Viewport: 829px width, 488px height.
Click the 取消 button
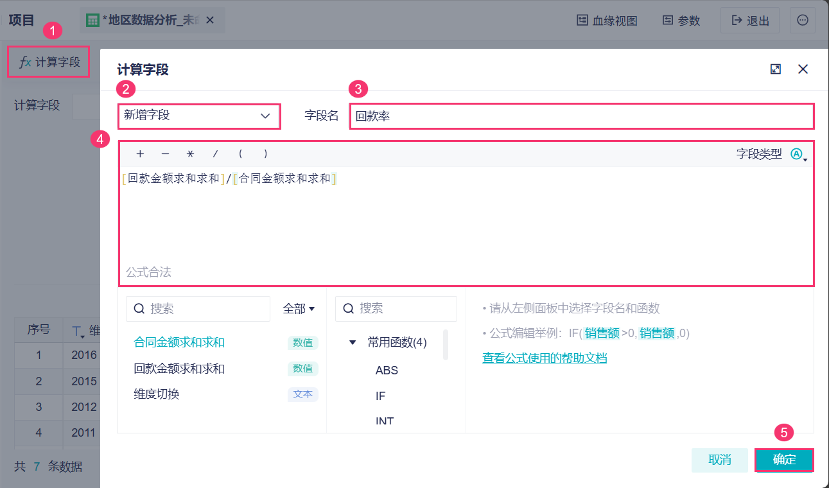click(x=719, y=460)
